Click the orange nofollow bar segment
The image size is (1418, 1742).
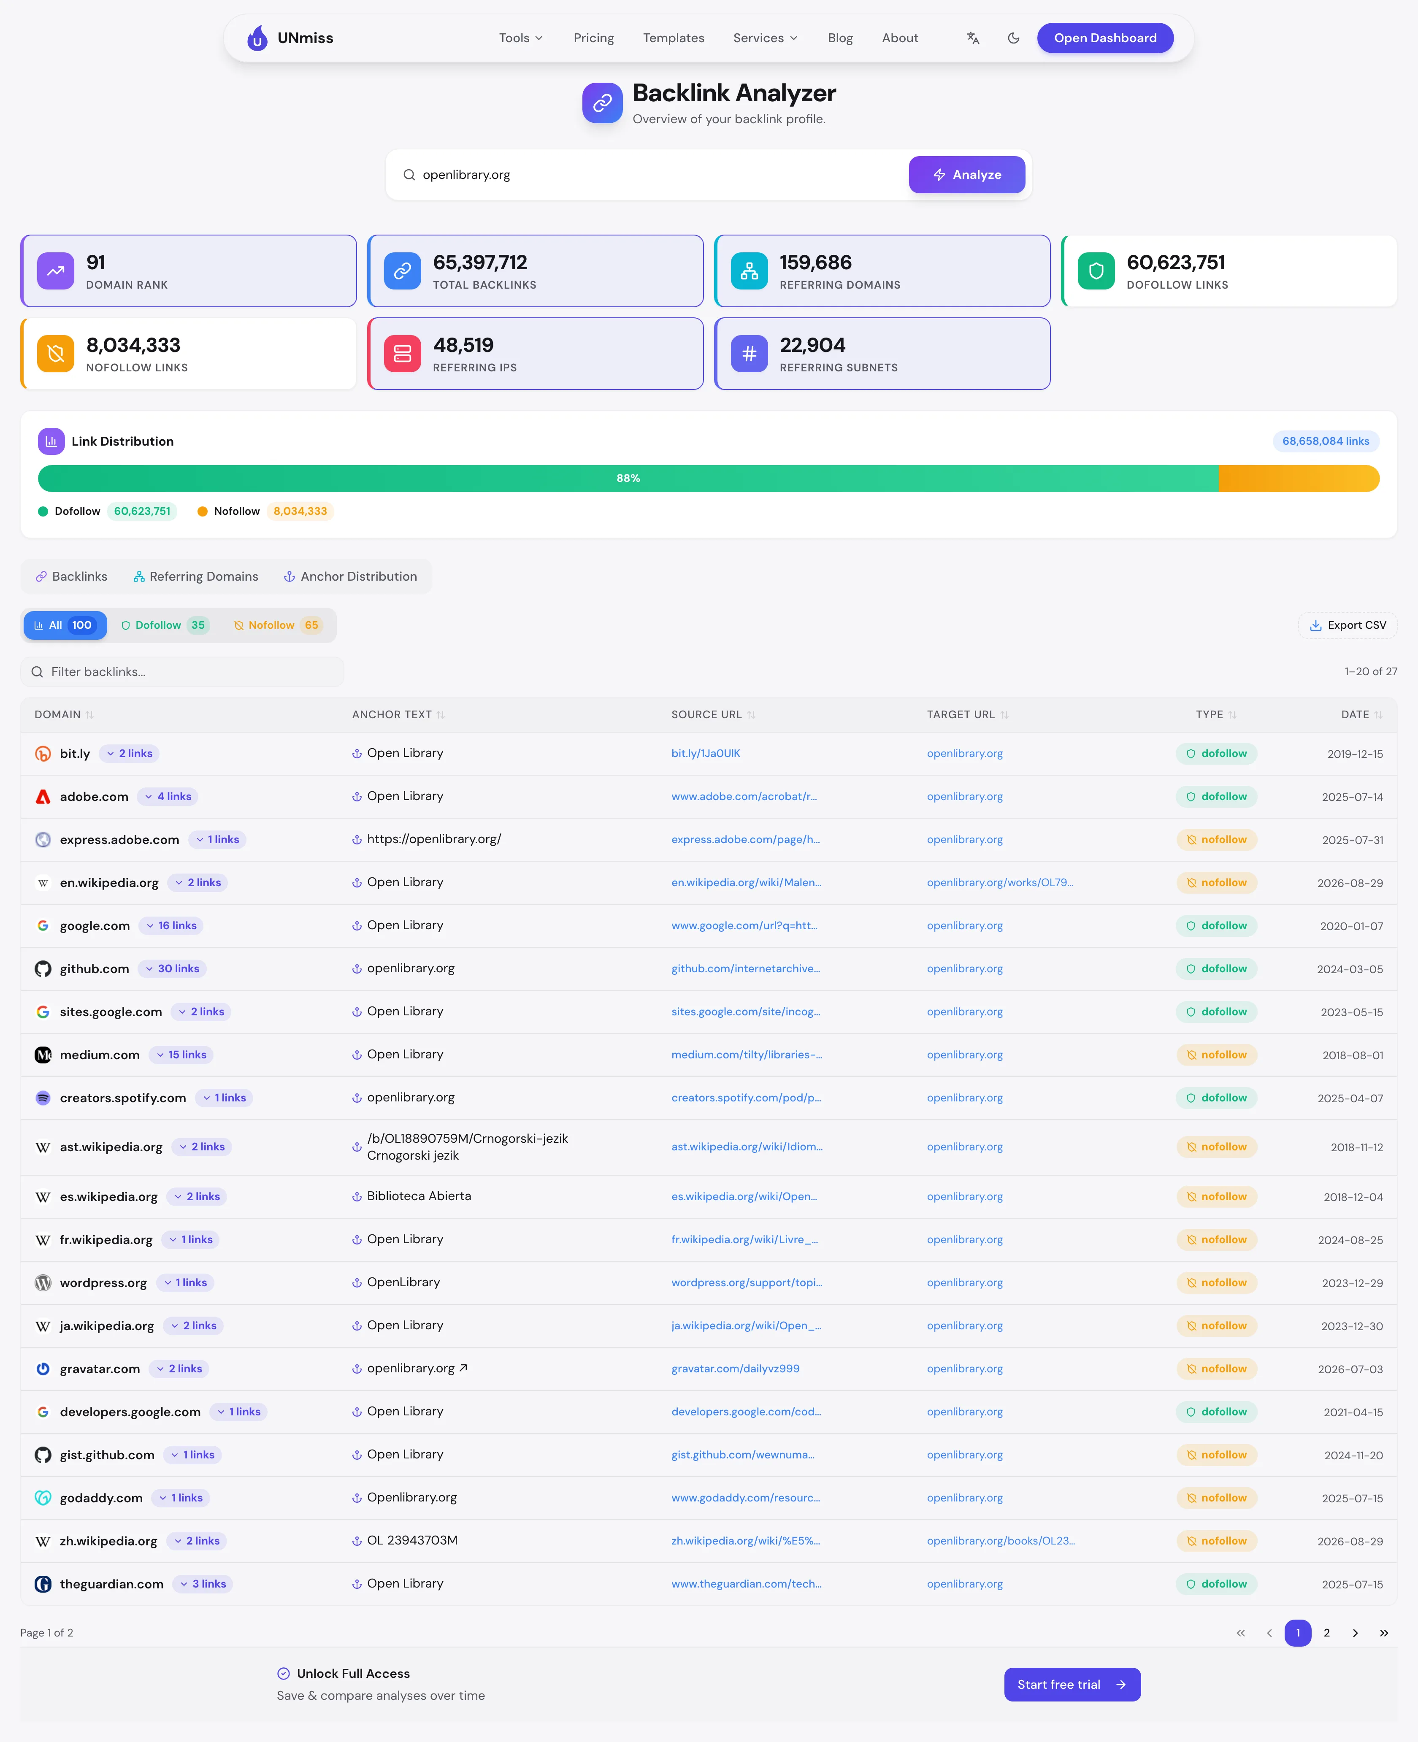(x=1299, y=479)
